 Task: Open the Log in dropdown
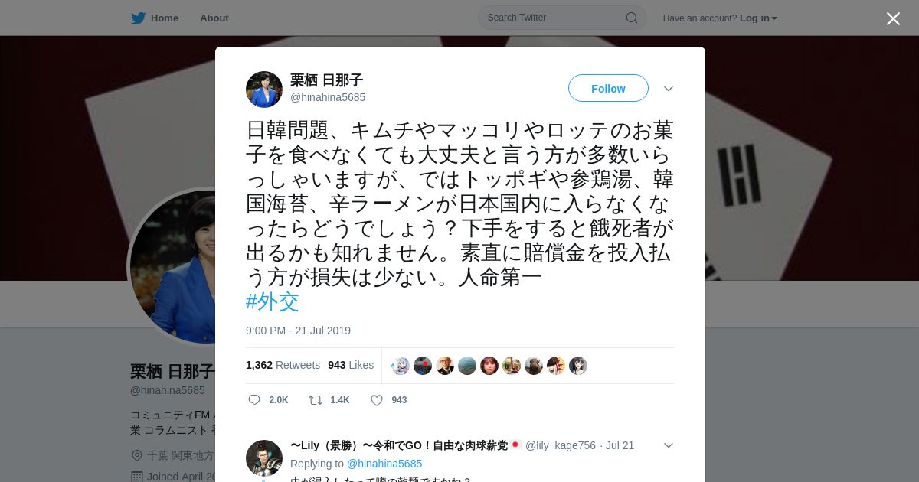758,18
